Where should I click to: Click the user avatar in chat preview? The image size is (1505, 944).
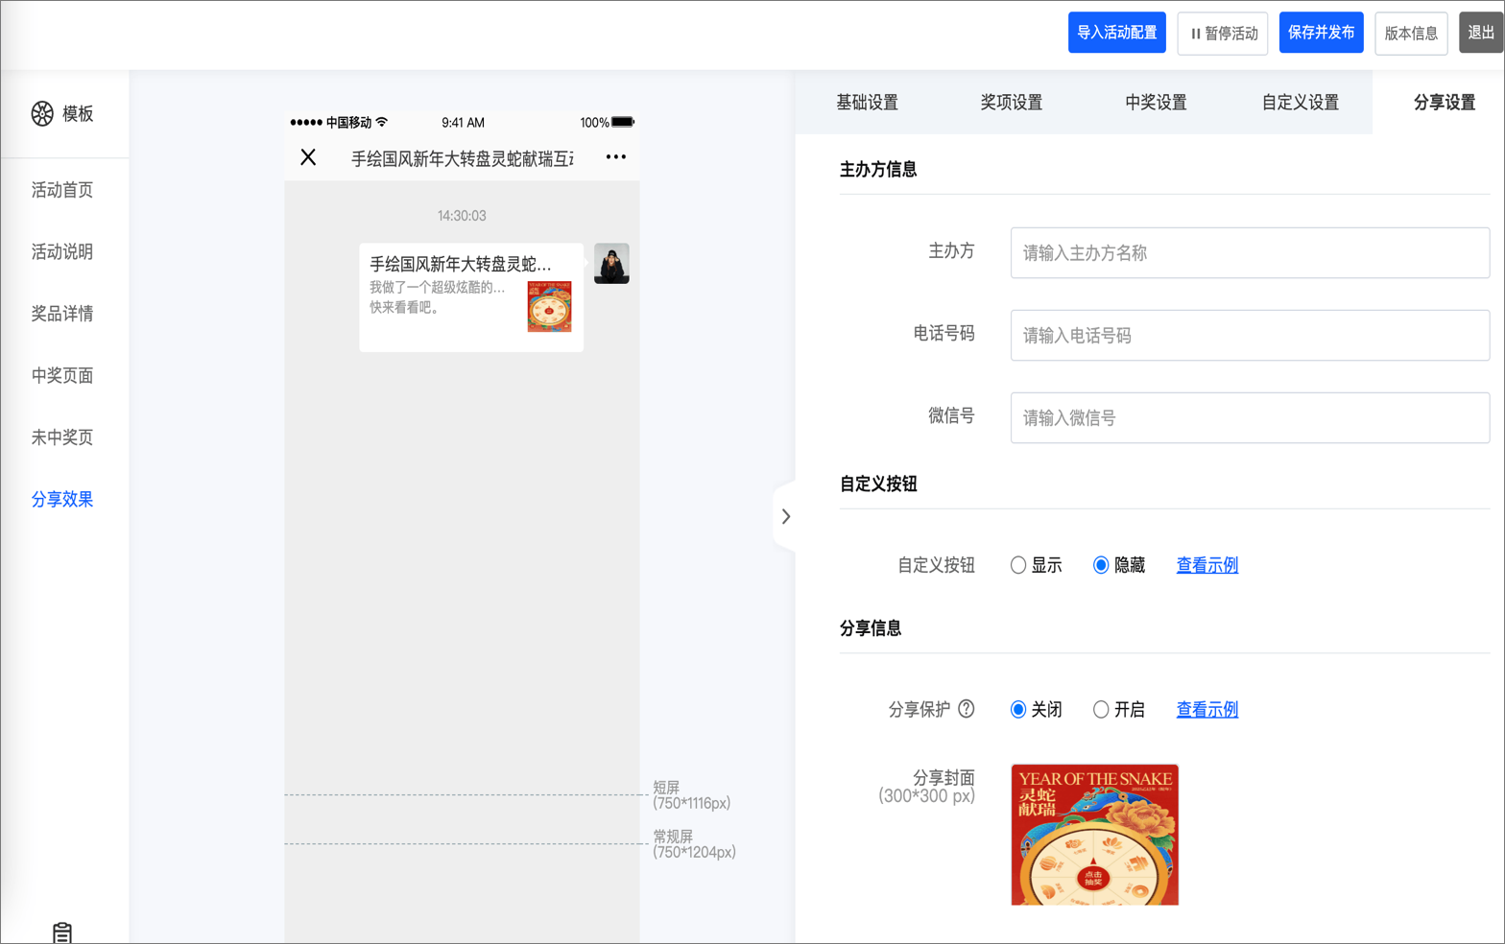coord(611,264)
